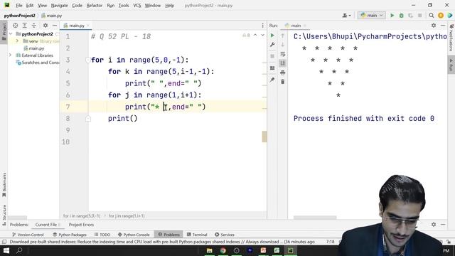
Task: Click the pythonProject2 breadcrumb
Action: point(19,16)
